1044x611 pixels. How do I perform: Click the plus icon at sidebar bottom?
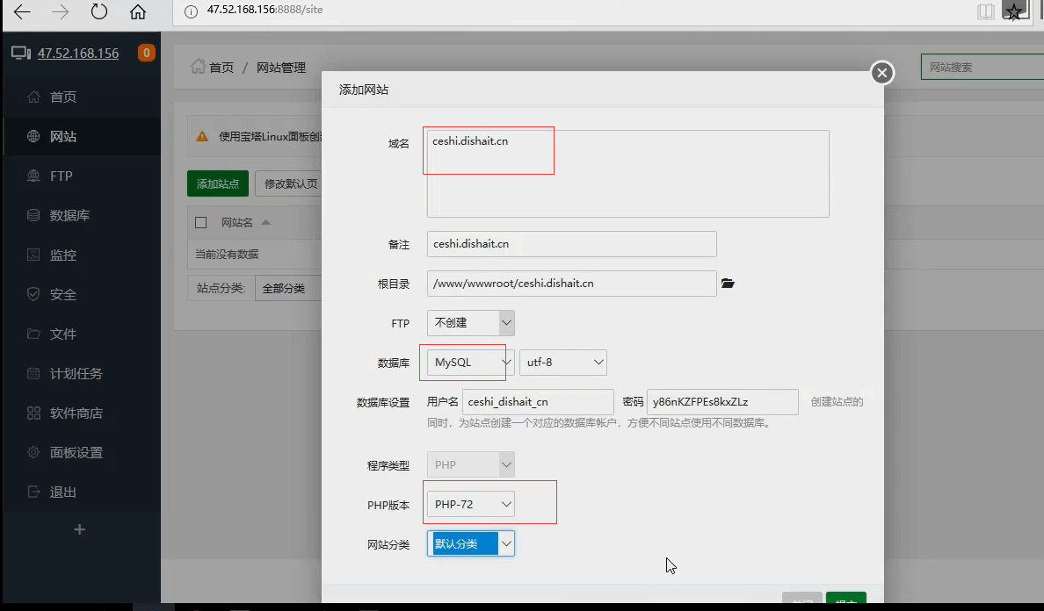[79, 530]
